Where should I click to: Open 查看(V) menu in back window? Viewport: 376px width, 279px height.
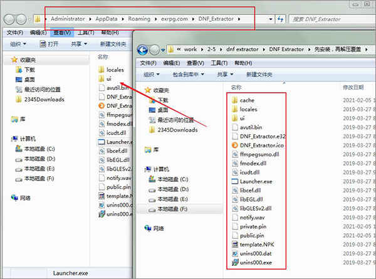pyautogui.click(x=62, y=33)
